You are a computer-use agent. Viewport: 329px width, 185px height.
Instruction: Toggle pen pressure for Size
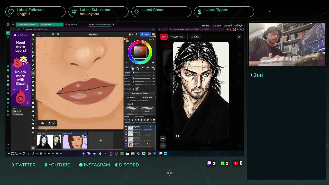[x=133, y=73]
